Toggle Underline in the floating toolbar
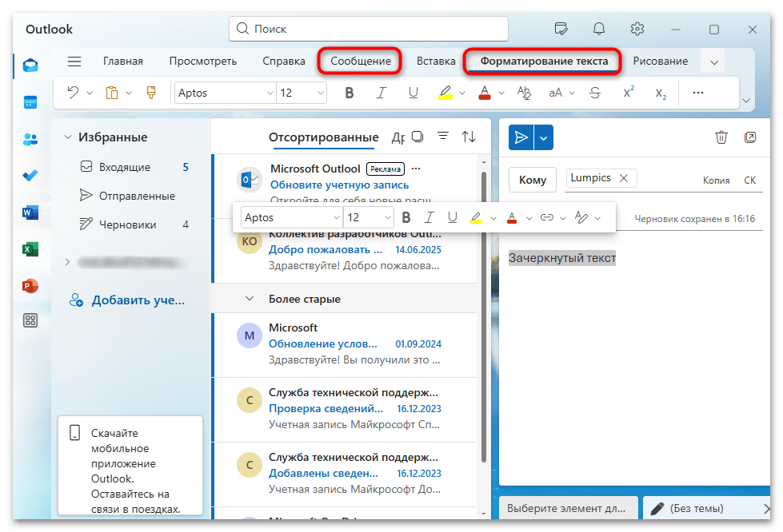Viewport: 783px width, 532px height. coord(453,217)
